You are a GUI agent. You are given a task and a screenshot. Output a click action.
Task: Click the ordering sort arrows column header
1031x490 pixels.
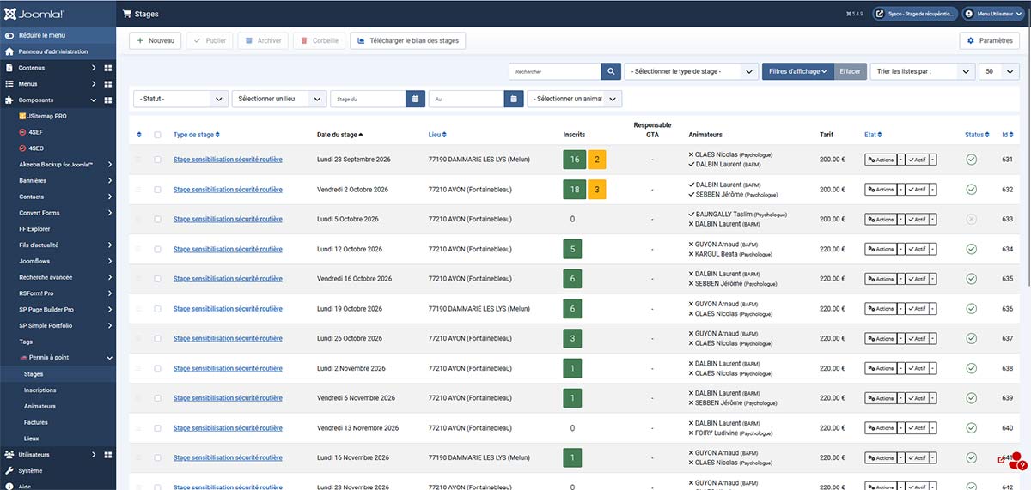(139, 135)
